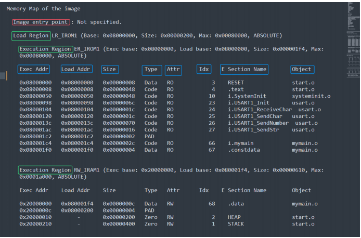Click 'RW_IRAM1' execution region name
This screenshot has width=361, height=238.
(x=87, y=170)
